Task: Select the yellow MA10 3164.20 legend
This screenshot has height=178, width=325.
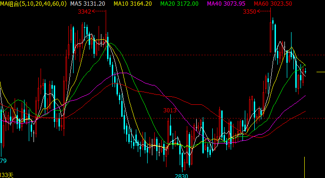Action: tap(133, 3)
